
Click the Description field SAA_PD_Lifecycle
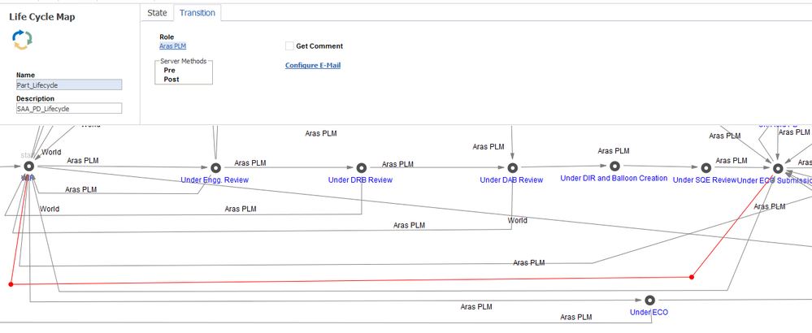69,108
